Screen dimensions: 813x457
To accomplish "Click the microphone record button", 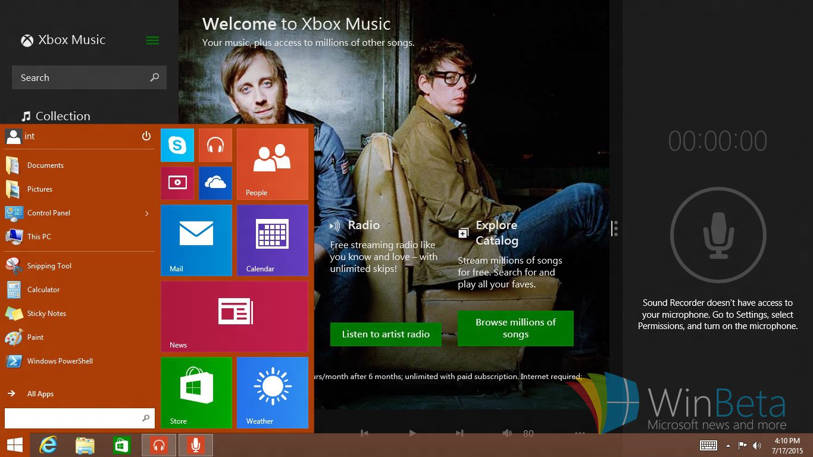I will [x=718, y=236].
